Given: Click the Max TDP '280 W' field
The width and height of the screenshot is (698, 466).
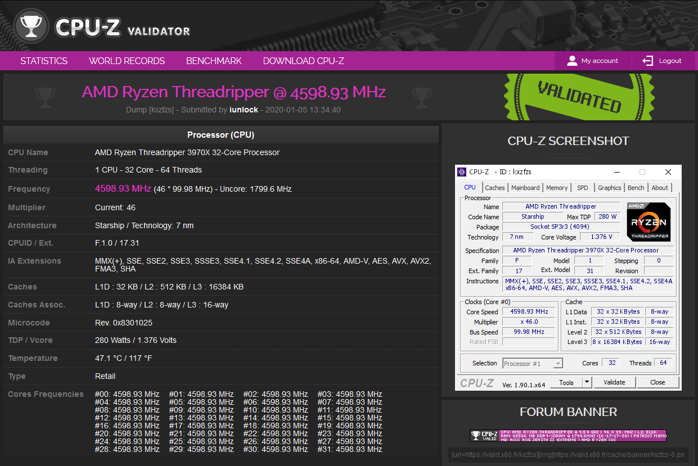Looking at the screenshot, I should point(607,216).
